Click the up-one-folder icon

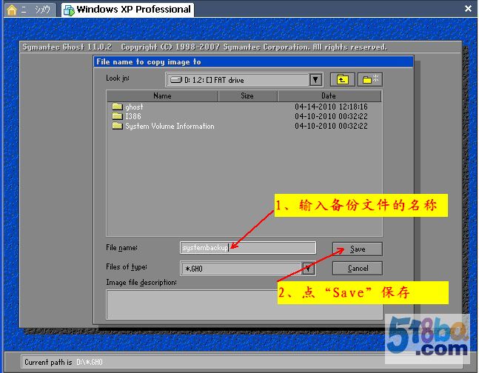coord(343,80)
